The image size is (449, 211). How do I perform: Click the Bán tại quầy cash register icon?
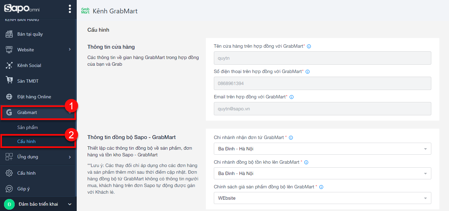(x=9, y=34)
